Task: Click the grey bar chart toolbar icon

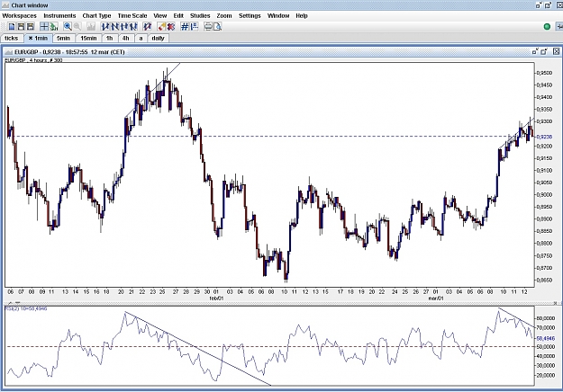Action: pos(90,26)
